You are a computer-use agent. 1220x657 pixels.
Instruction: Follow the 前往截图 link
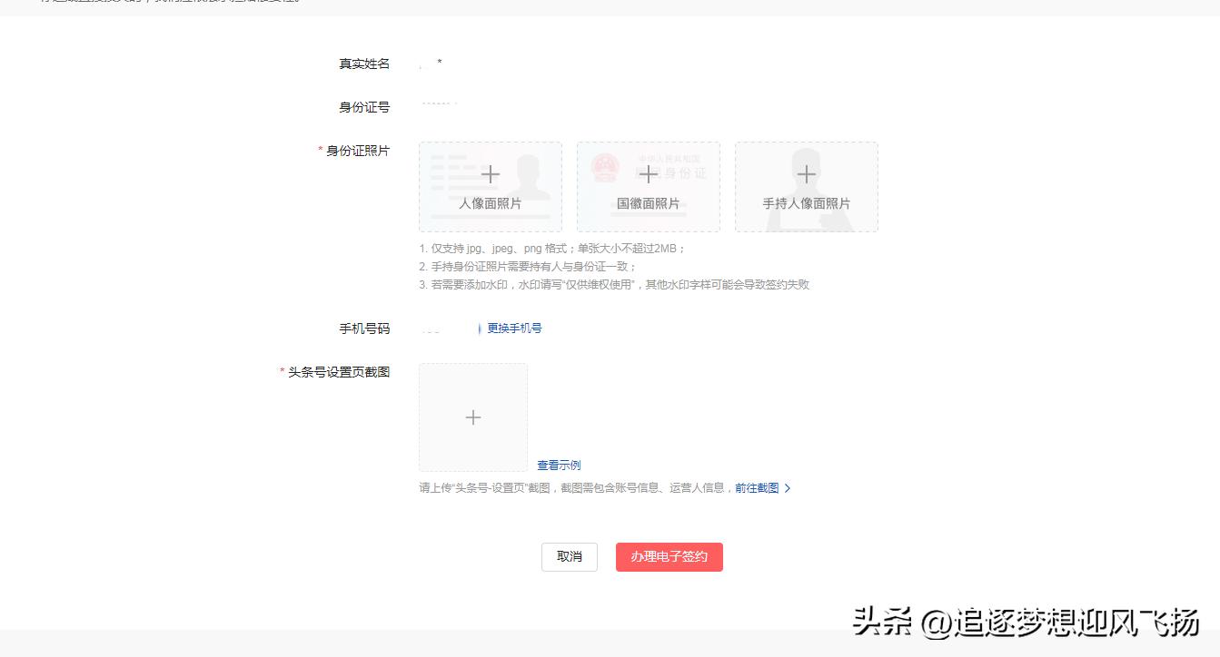coord(759,487)
